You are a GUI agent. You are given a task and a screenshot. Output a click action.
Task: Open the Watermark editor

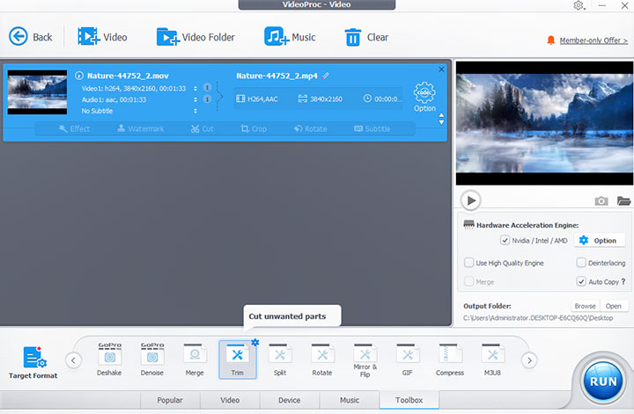[x=141, y=128]
